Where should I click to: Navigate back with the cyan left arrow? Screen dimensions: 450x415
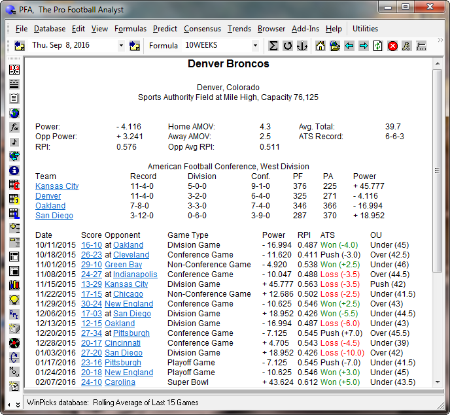(x=349, y=46)
